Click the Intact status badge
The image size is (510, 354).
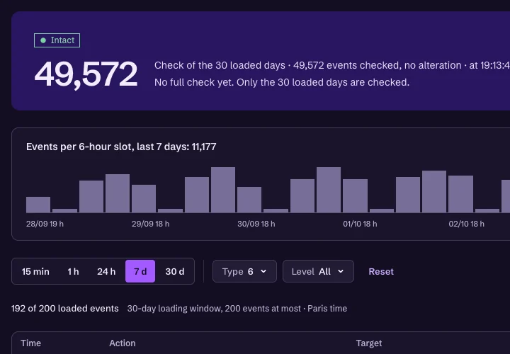(x=57, y=40)
